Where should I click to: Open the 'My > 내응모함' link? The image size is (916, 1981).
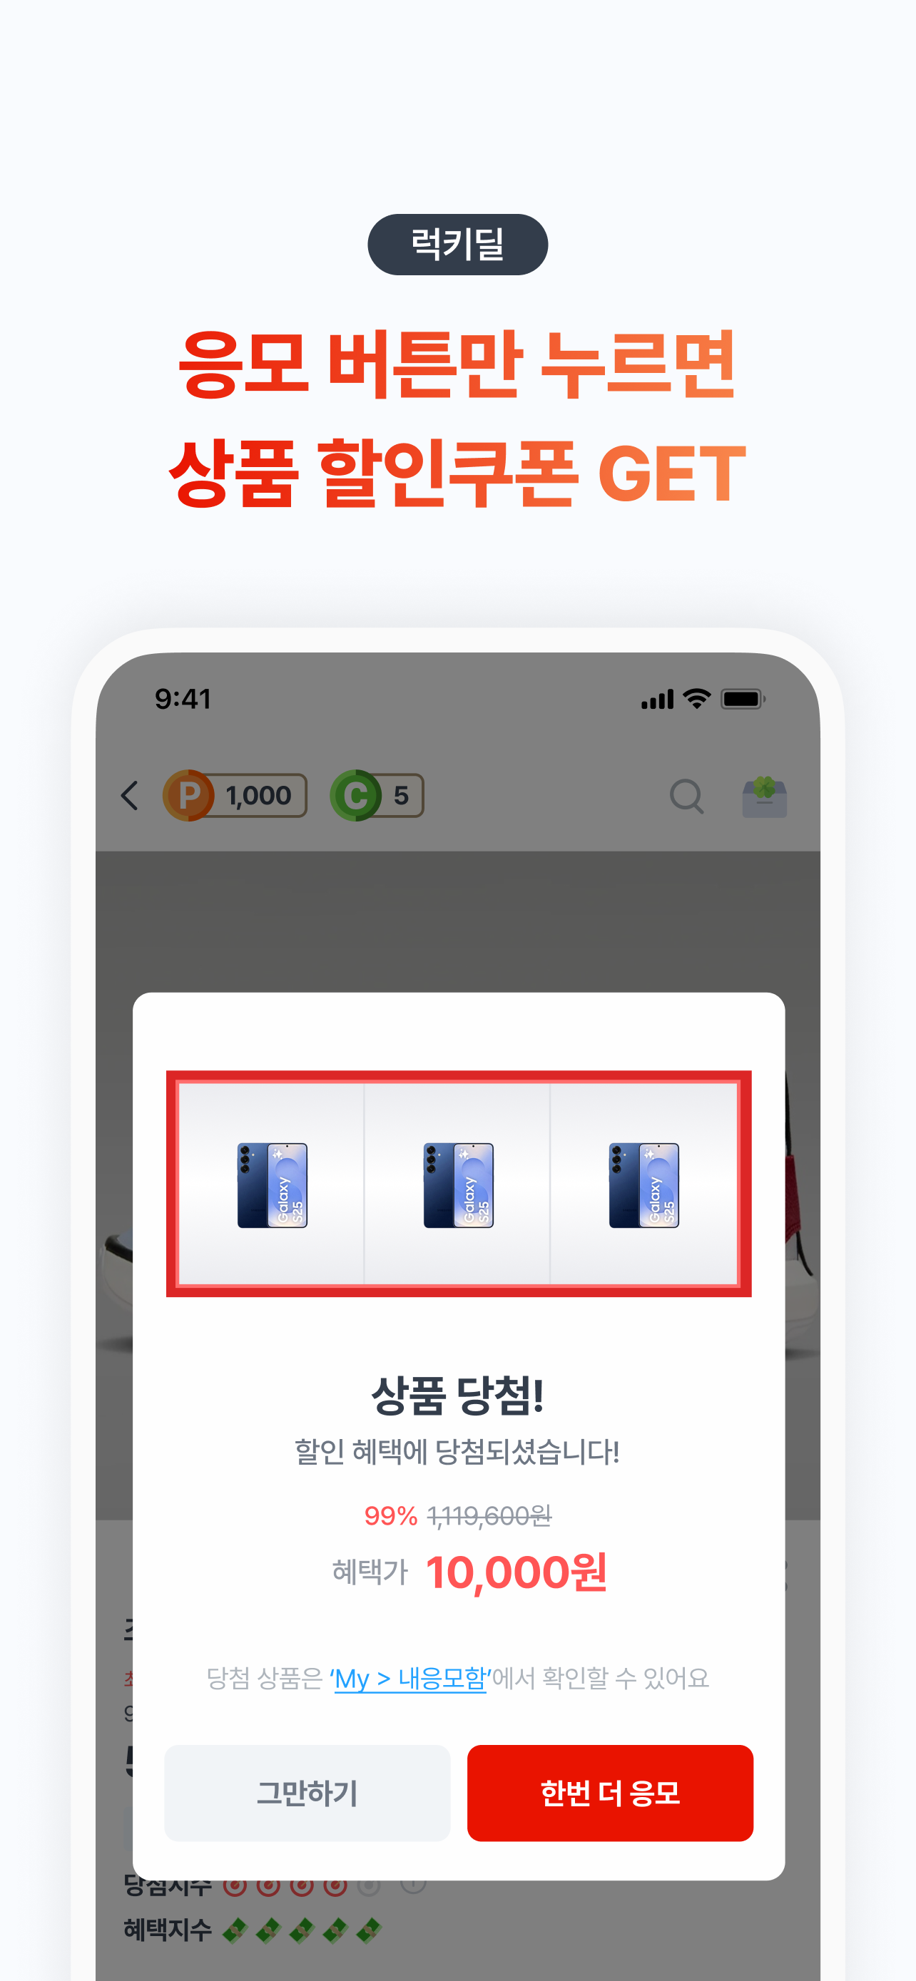click(411, 1677)
